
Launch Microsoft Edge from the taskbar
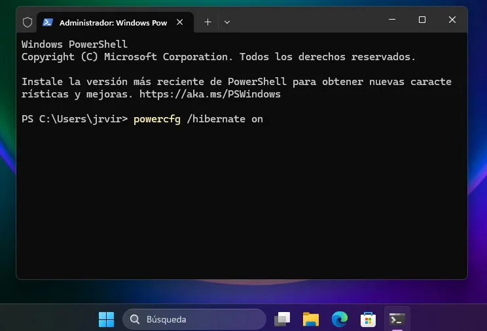(340, 319)
